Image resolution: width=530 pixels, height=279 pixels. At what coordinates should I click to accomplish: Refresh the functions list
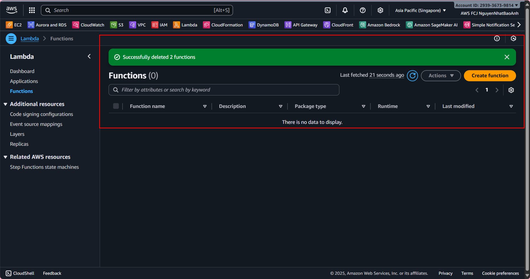coord(413,76)
